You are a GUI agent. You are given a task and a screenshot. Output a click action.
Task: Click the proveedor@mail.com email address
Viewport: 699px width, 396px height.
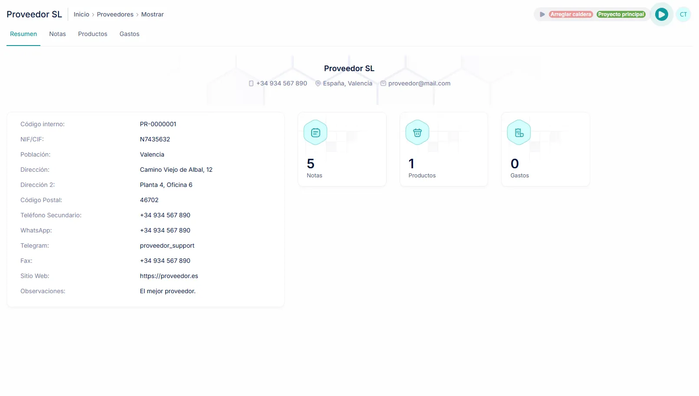pos(419,83)
